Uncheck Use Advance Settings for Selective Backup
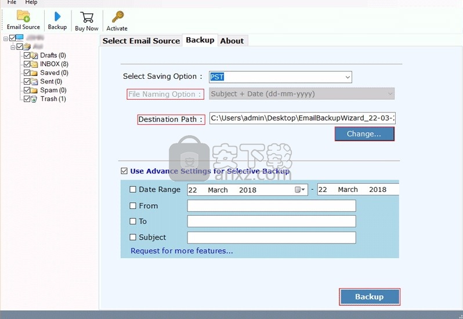 (124, 171)
